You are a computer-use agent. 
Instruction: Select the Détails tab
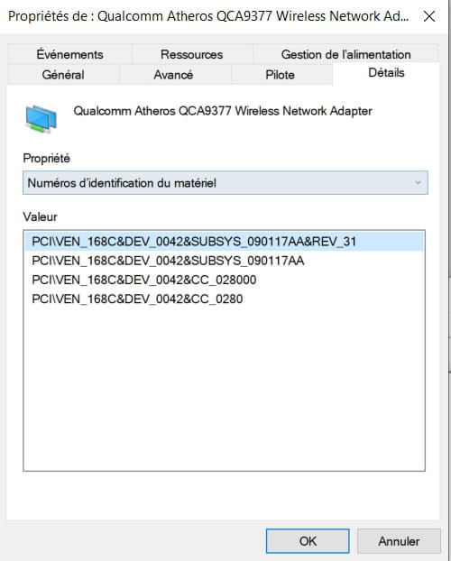[x=386, y=73]
